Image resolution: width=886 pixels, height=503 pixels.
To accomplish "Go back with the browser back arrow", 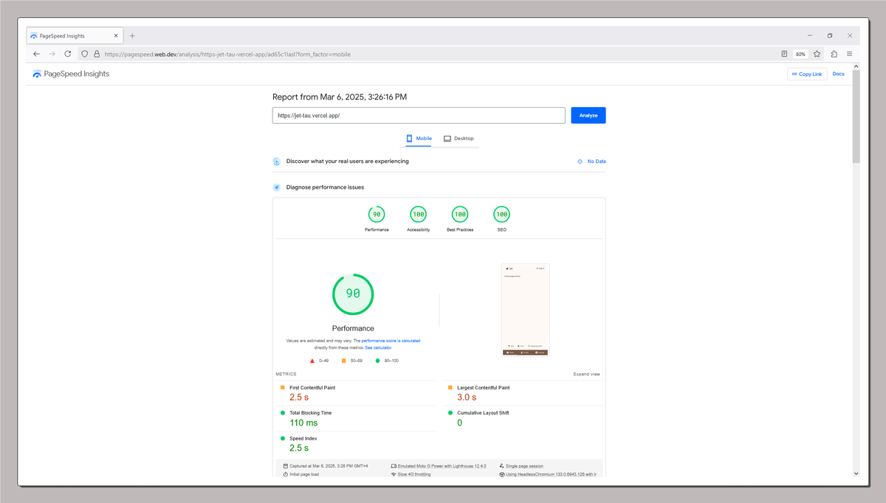I will (x=37, y=54).
